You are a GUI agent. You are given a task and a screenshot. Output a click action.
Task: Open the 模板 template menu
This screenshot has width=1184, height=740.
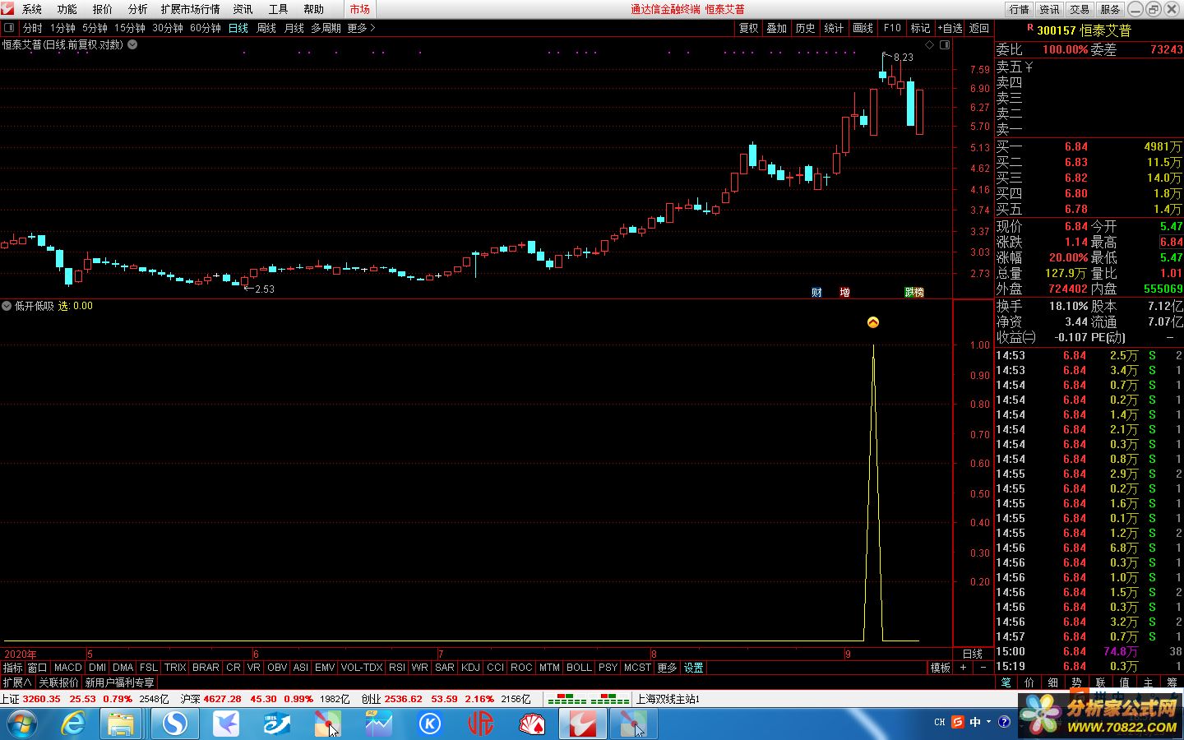pos(940,668)
